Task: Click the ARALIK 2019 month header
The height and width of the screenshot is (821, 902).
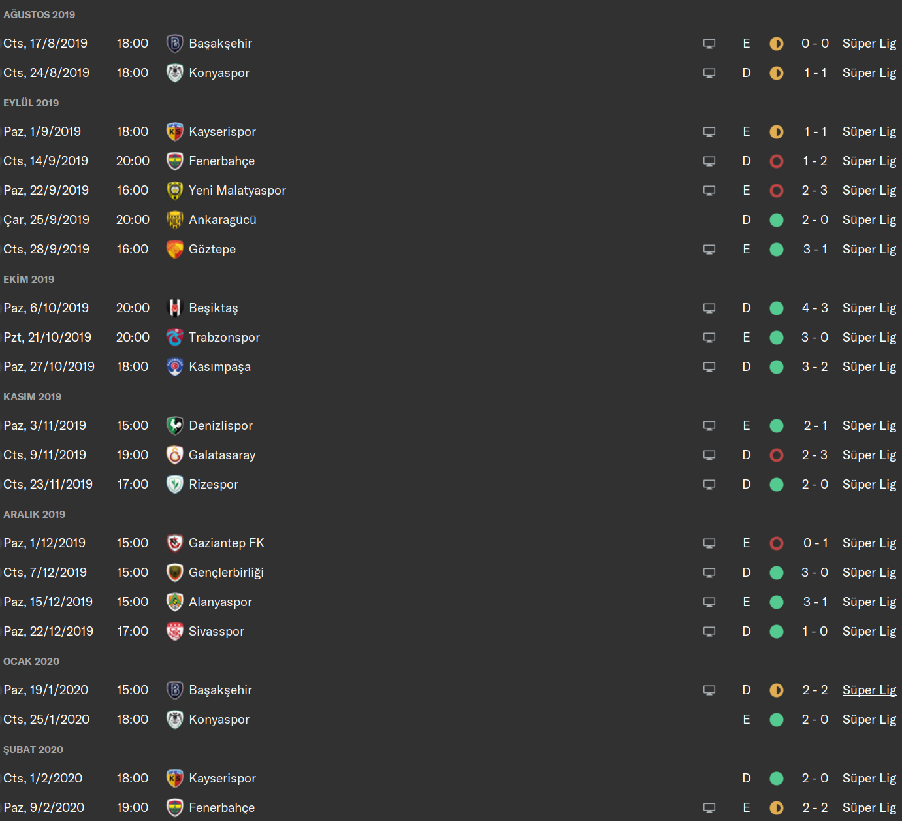Action: coord(35,515)
